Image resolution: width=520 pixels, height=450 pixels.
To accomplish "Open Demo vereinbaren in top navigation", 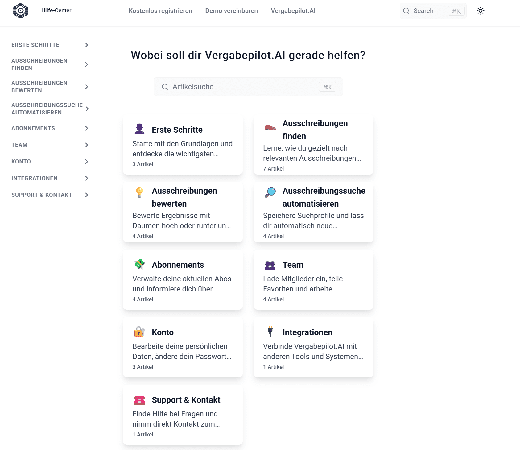I will (231, 11).
